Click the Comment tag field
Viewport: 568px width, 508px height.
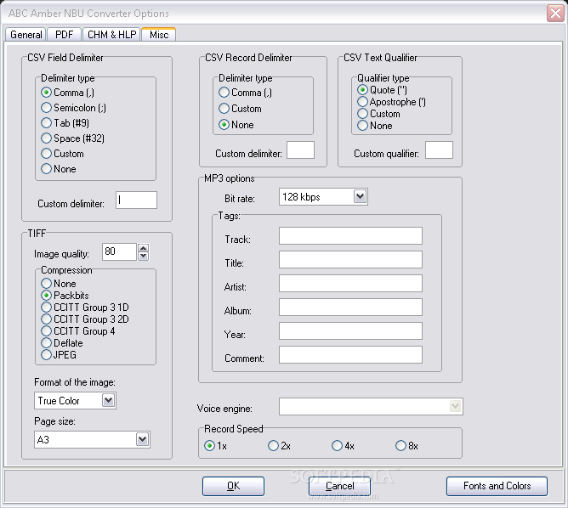[350, 354]
